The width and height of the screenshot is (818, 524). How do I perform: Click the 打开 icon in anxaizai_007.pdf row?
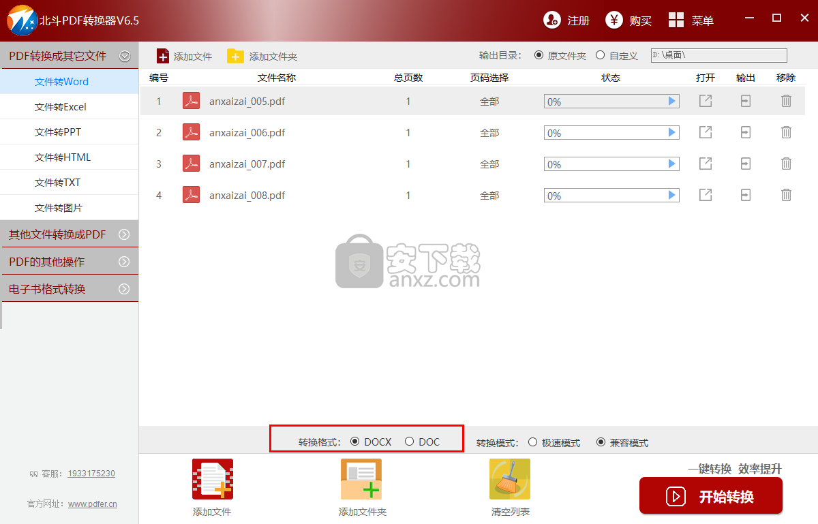[706, 164]
